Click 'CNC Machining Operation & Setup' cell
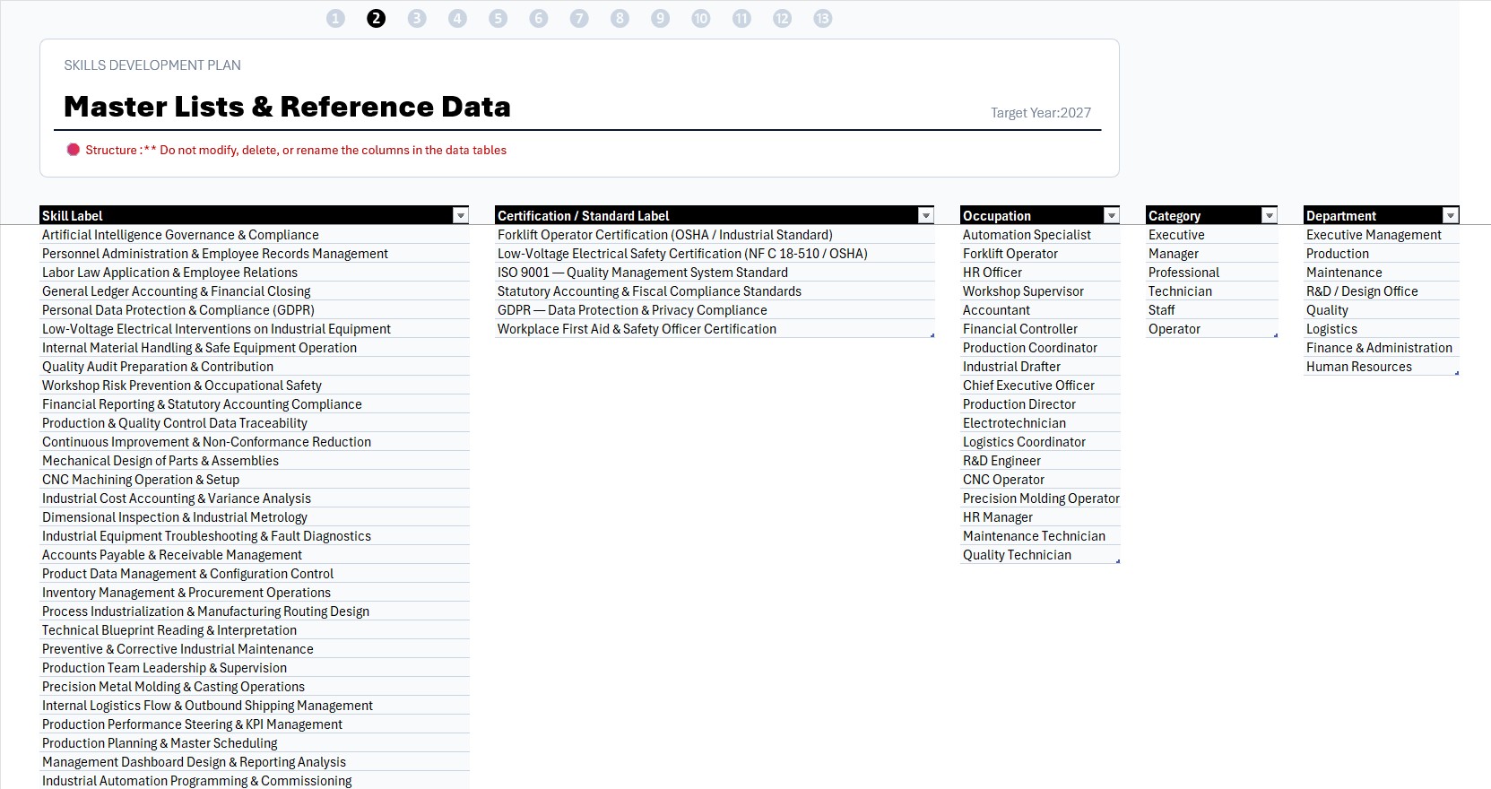1491x789 pixels. tap(255, 480)
